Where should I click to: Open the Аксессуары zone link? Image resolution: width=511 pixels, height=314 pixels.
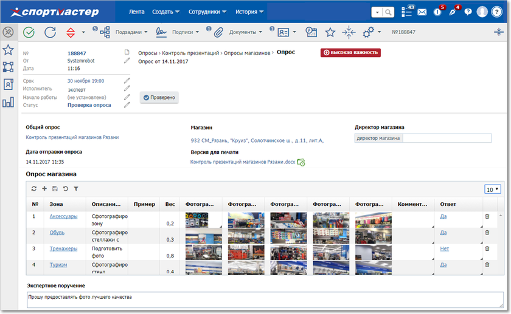point(63,216)
